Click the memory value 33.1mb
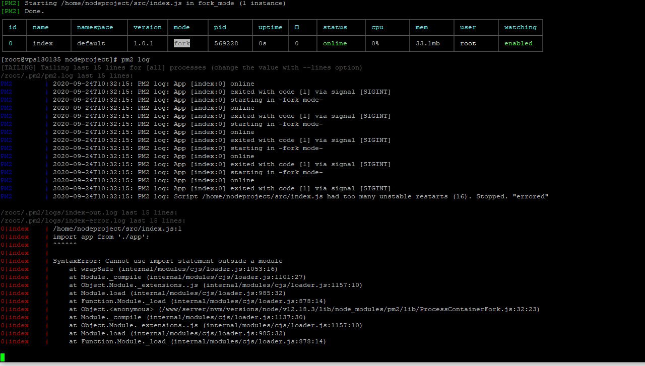The image size is (645, 366). pos(428,43)
